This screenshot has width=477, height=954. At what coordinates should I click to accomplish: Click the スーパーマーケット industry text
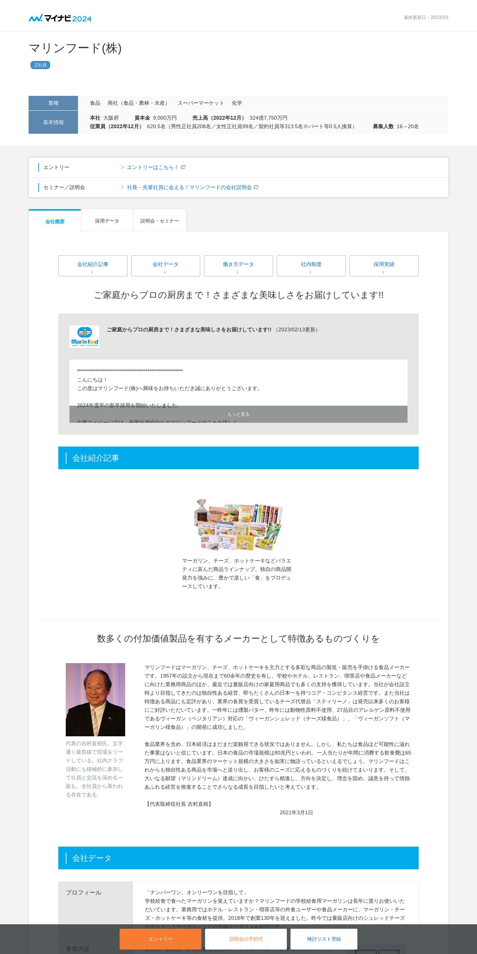coord(201,103)
